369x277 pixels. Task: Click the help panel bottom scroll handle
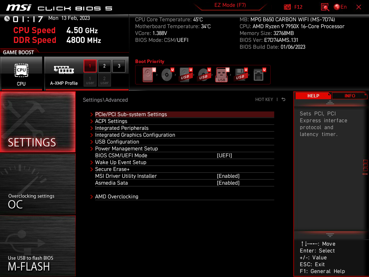click(330, 235)
